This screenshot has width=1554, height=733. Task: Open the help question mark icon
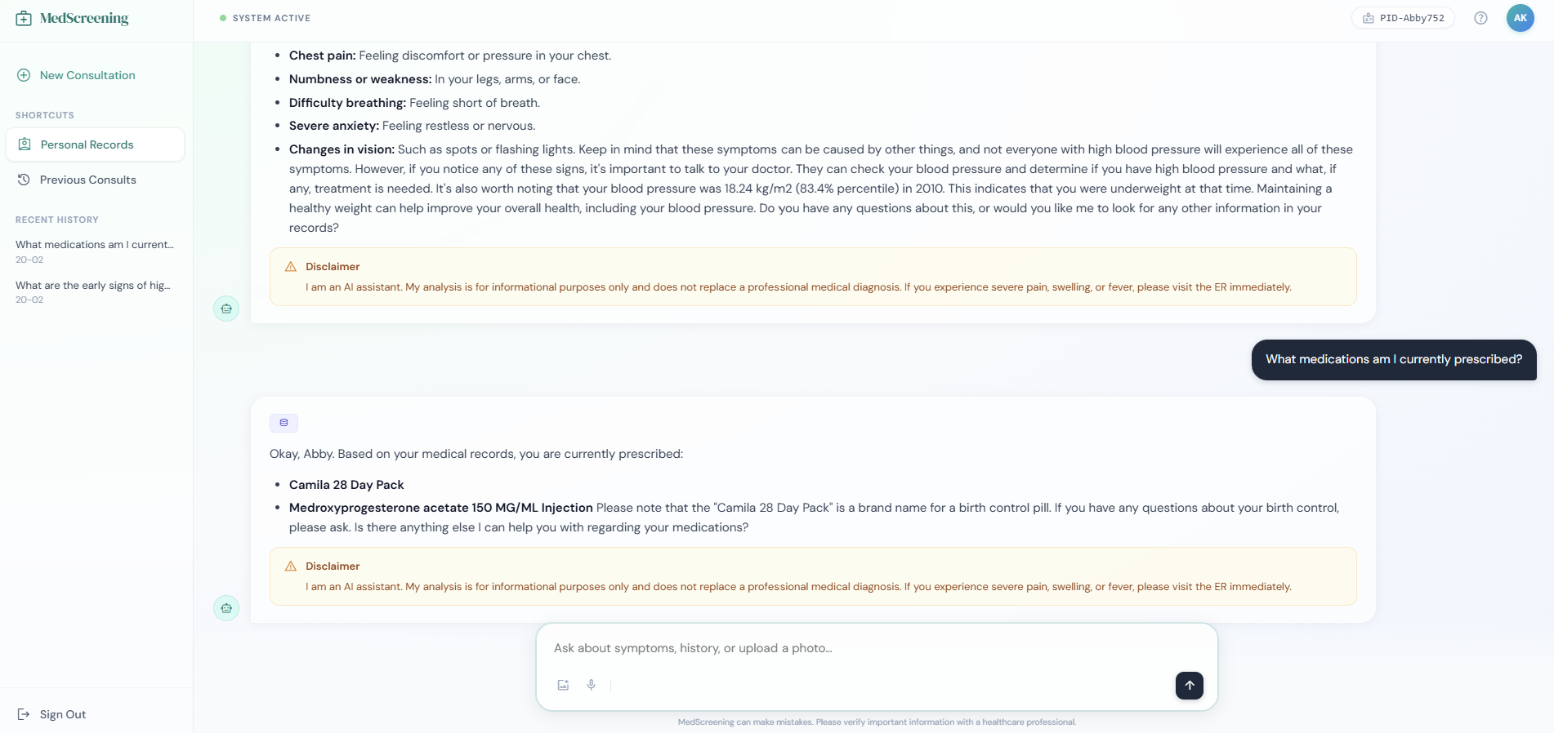1480,18
